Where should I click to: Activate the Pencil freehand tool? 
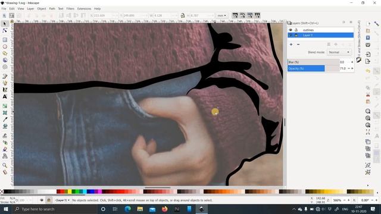pyautogui.click(x=5, y=76)
